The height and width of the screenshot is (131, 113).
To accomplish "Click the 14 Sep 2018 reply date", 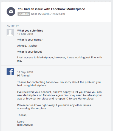I will pyautogui.click(x=25, y=72).
